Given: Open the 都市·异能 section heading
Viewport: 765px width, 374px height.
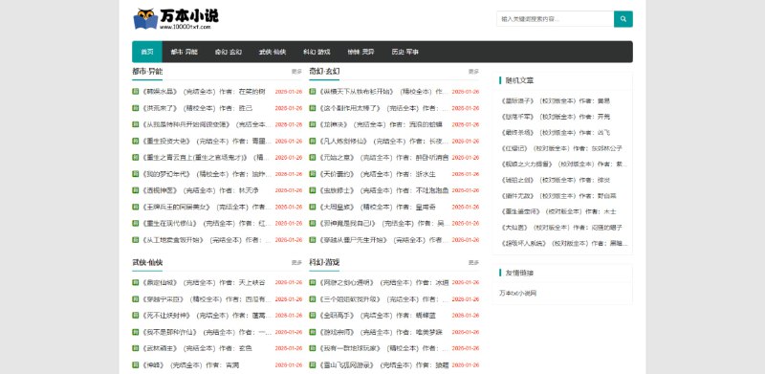Looking at the screenshot, I should (147, 72).
